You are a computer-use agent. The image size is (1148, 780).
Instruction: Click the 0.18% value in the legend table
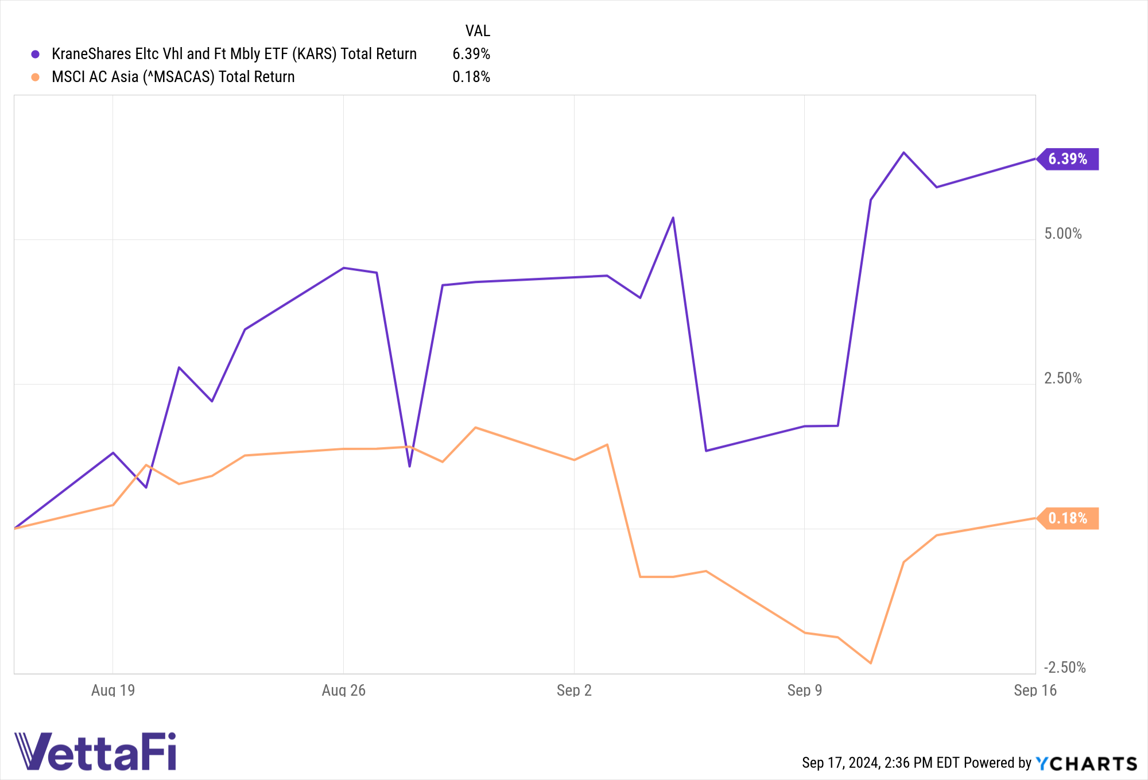[x=471, y=77]
